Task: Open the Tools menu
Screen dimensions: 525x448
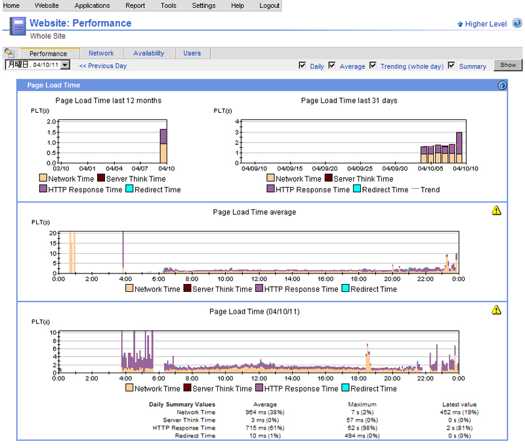Action: click(169, 6)
